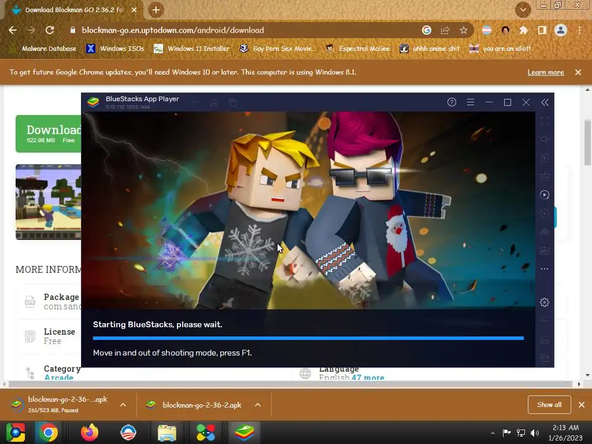Click Arcade category link
This screenshot has height=444, width=592.
click(58, 377)
